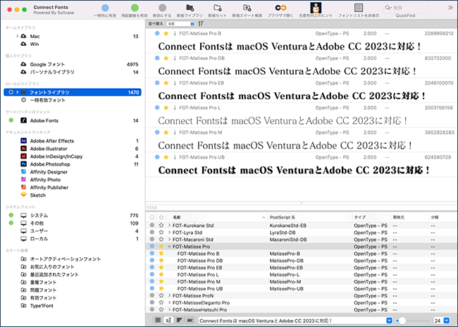
Task: Click the QuickFind 検索 search field
Action: (405, 8)
